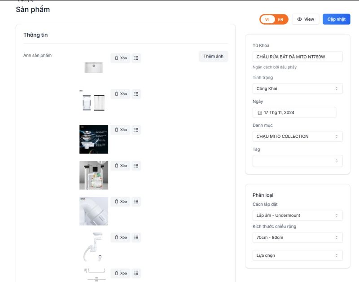Click the Từ Khóa keyword input field
This screenshot has width=359, height=282.
pyautogui.click(x=297, y=57)
